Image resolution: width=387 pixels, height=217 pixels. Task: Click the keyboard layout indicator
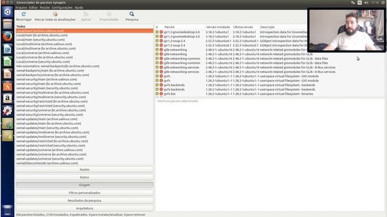coord(359,2)
